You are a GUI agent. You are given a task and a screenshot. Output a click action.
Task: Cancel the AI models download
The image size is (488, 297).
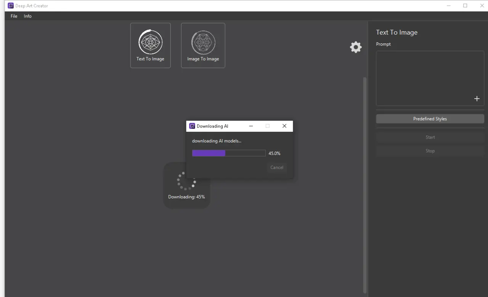(277, 168)
